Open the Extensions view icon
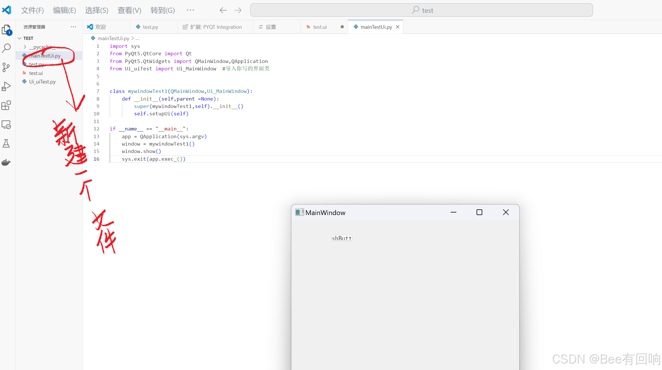 6,105
